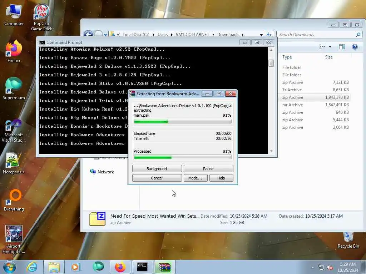Open Windows Media Player from the taskbar
The height and width of the screenshot is (274, 366).
75,267
